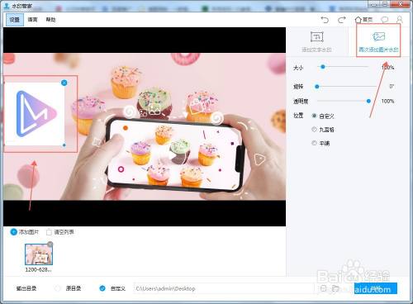The height and width of the screenshot is (304, 413).
Task: Open the 帮助 help menu
Action: click(50, 20)
